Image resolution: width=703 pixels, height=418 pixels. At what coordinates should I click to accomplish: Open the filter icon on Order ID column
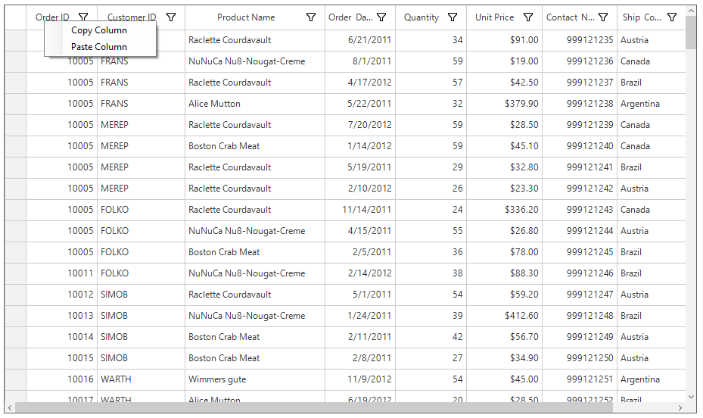83,17
